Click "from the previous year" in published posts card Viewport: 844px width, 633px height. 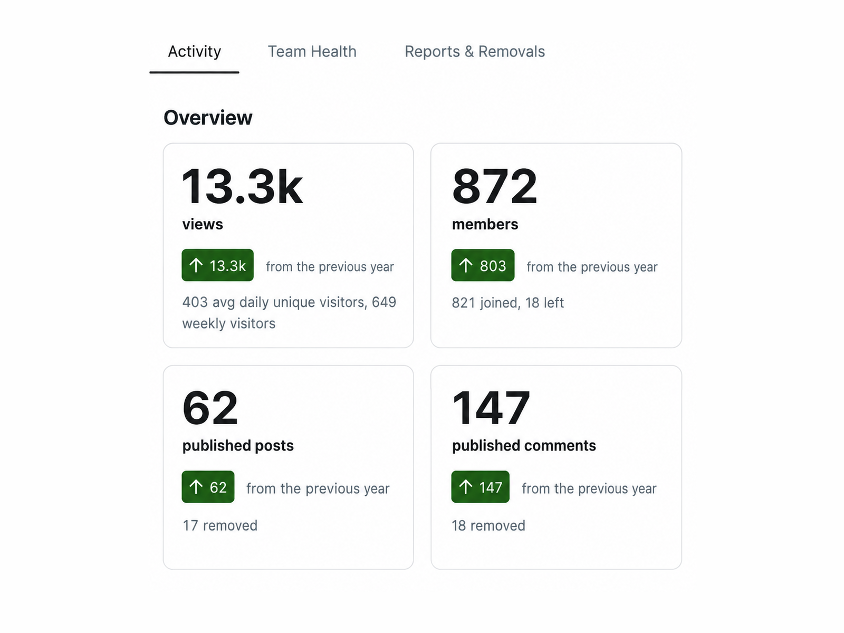pos(318,488)
